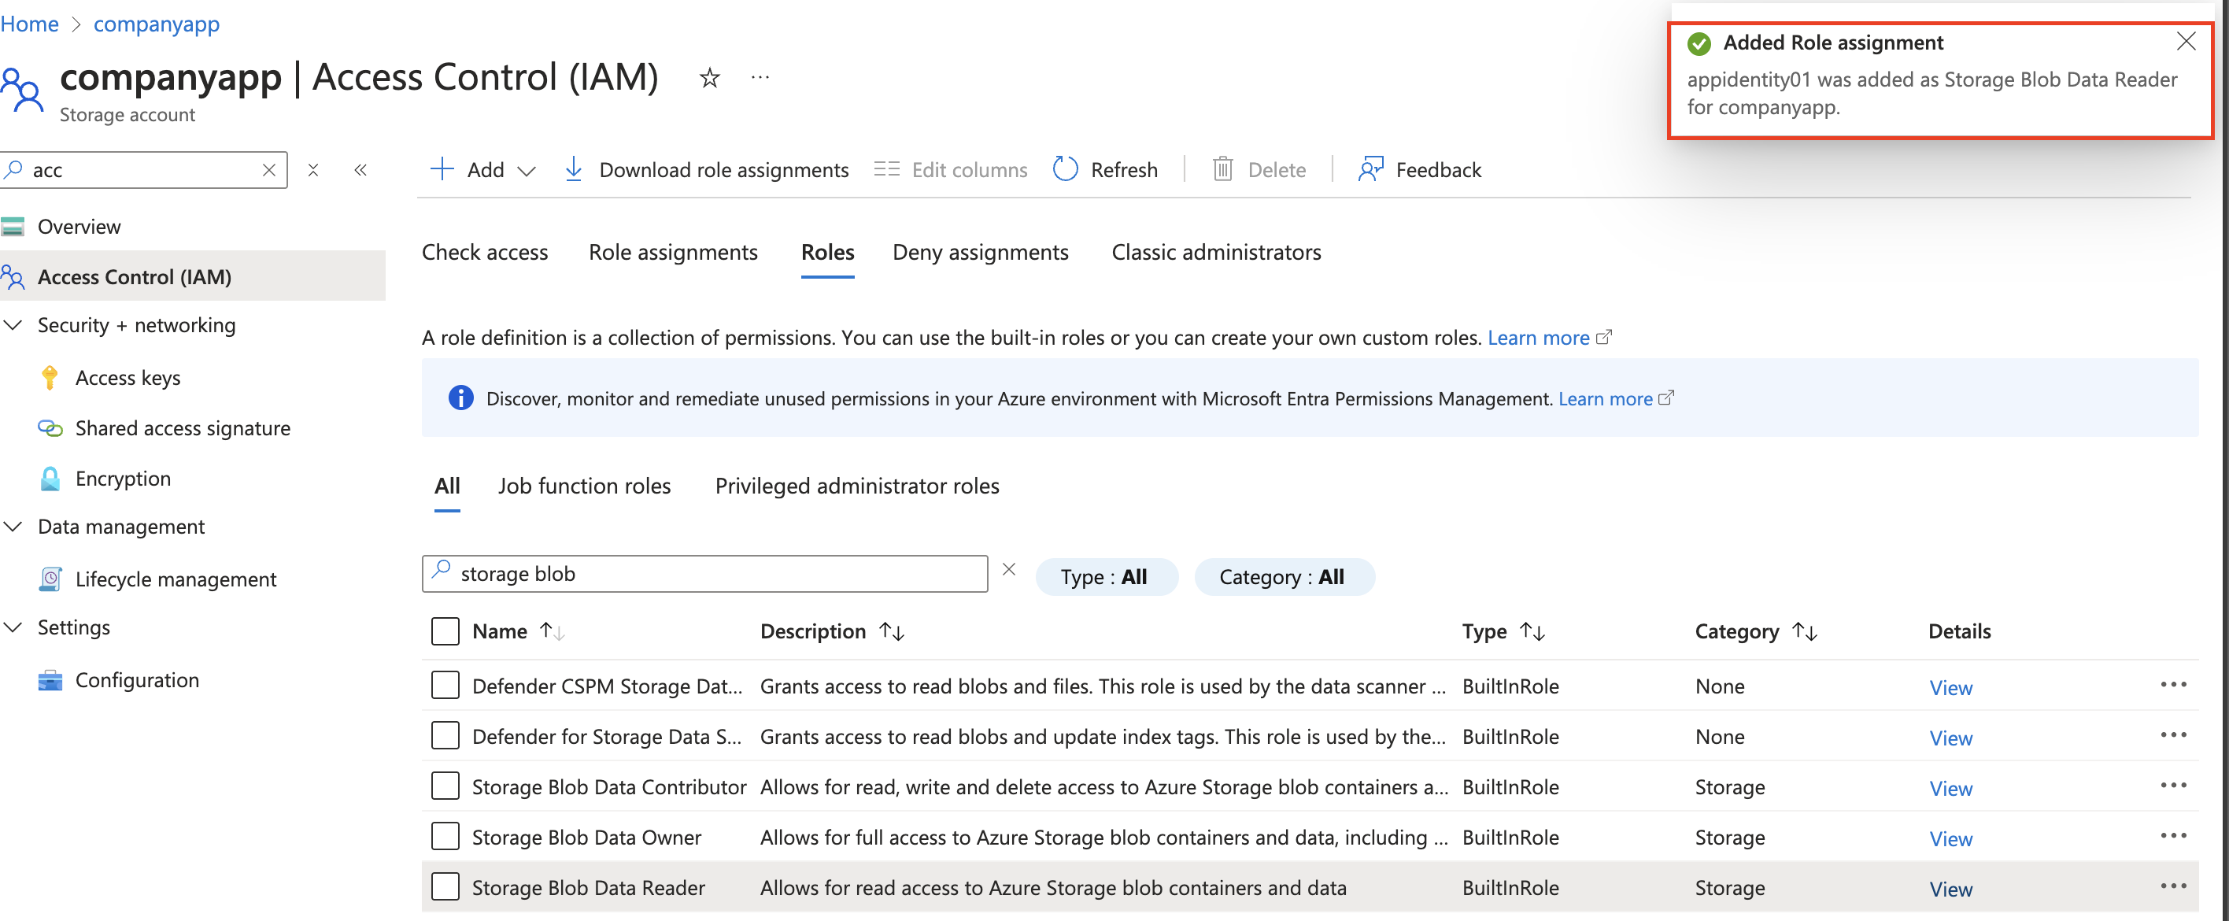
Task: Select the Roles tab
Action: (x=827, y=252)
